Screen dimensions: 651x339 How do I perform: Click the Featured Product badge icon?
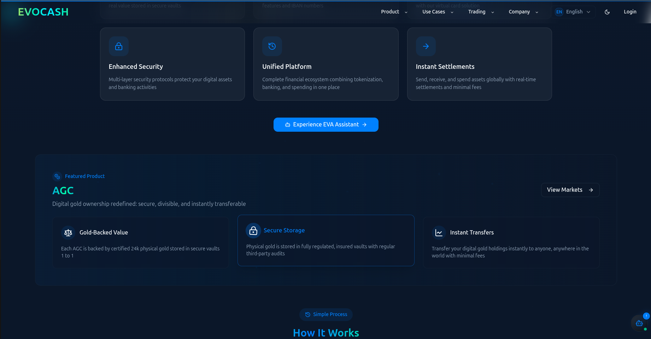[x=57, y=176]
